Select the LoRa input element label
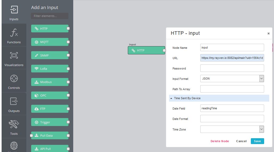 [44, 69]
